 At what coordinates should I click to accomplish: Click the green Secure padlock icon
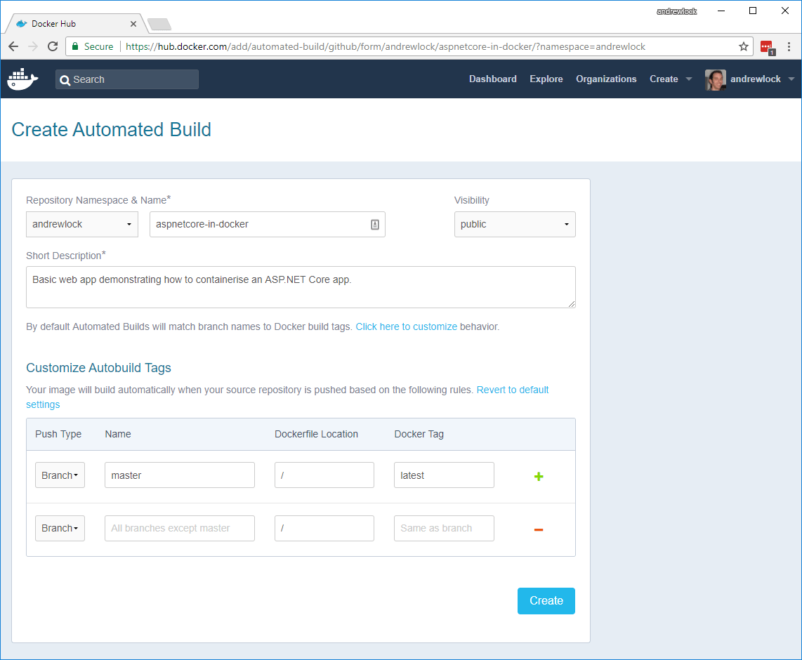(x=75, y=46)
